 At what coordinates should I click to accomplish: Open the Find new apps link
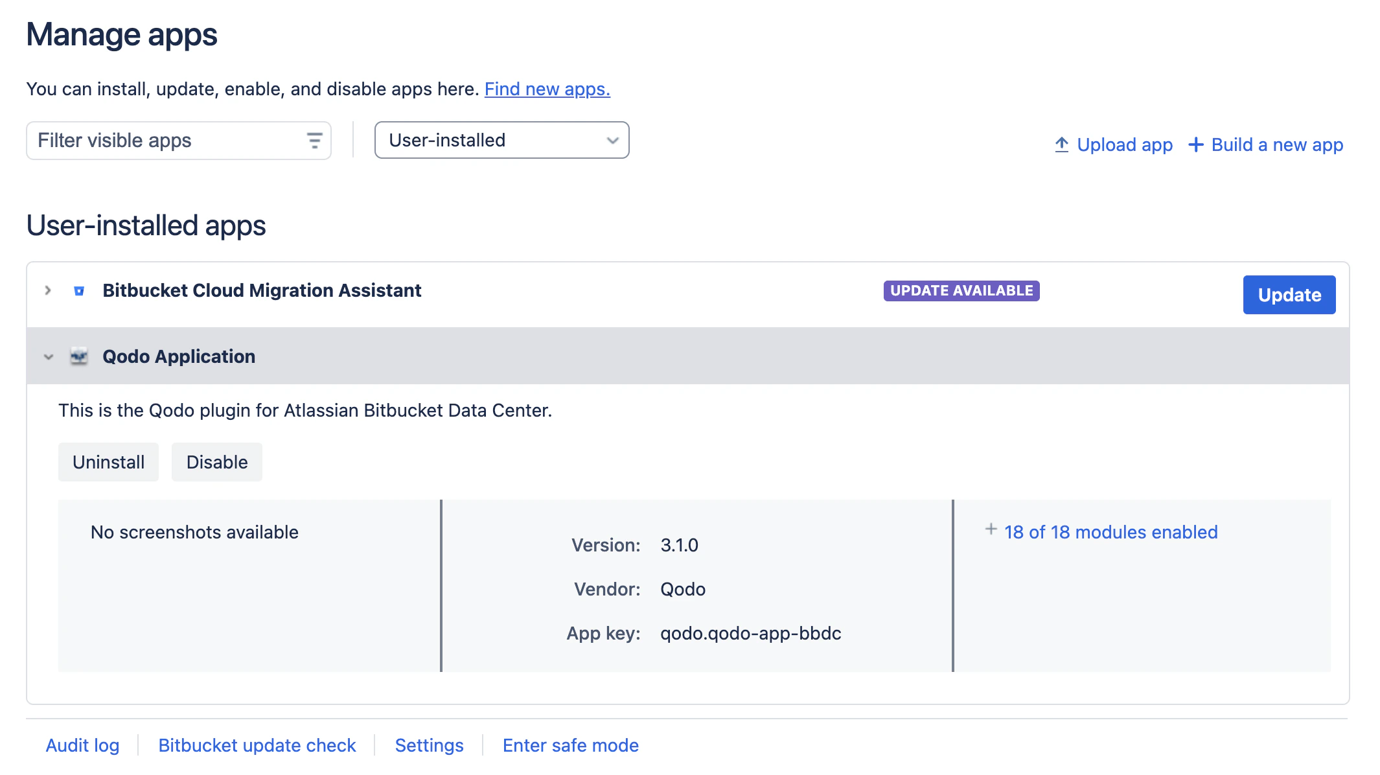pyautogui.click(x=547, y=89)
